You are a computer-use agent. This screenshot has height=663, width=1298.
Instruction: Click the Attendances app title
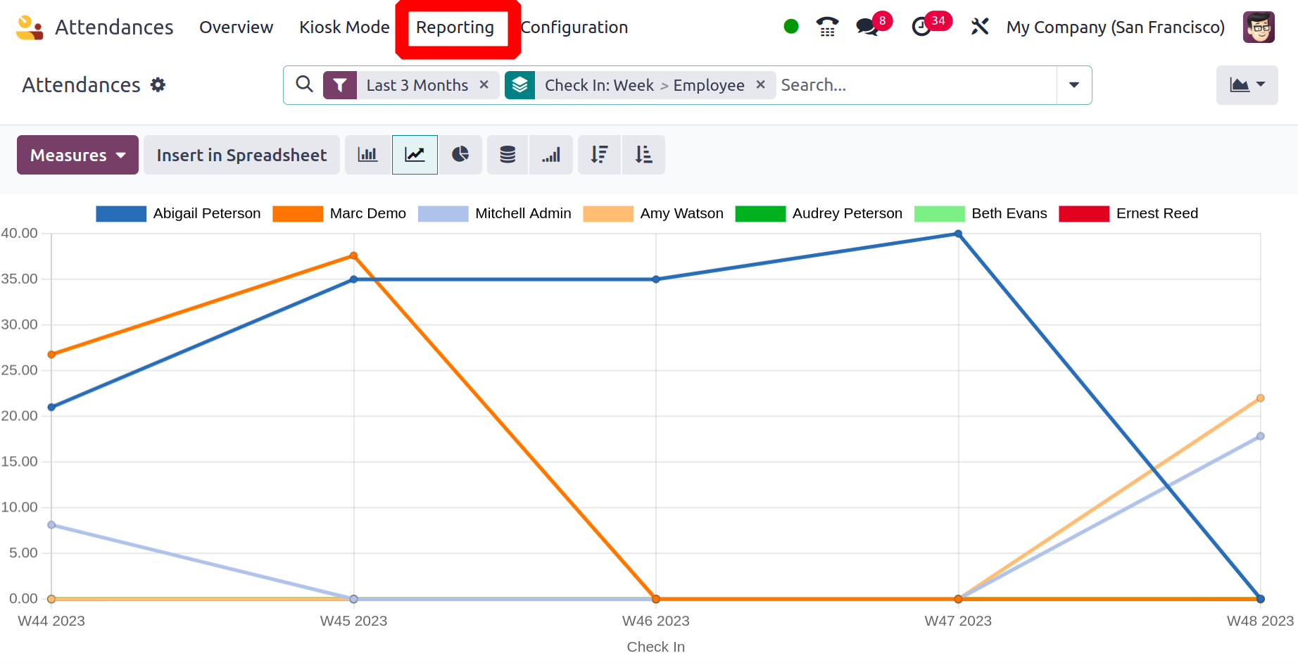click(x=114, y=27)
